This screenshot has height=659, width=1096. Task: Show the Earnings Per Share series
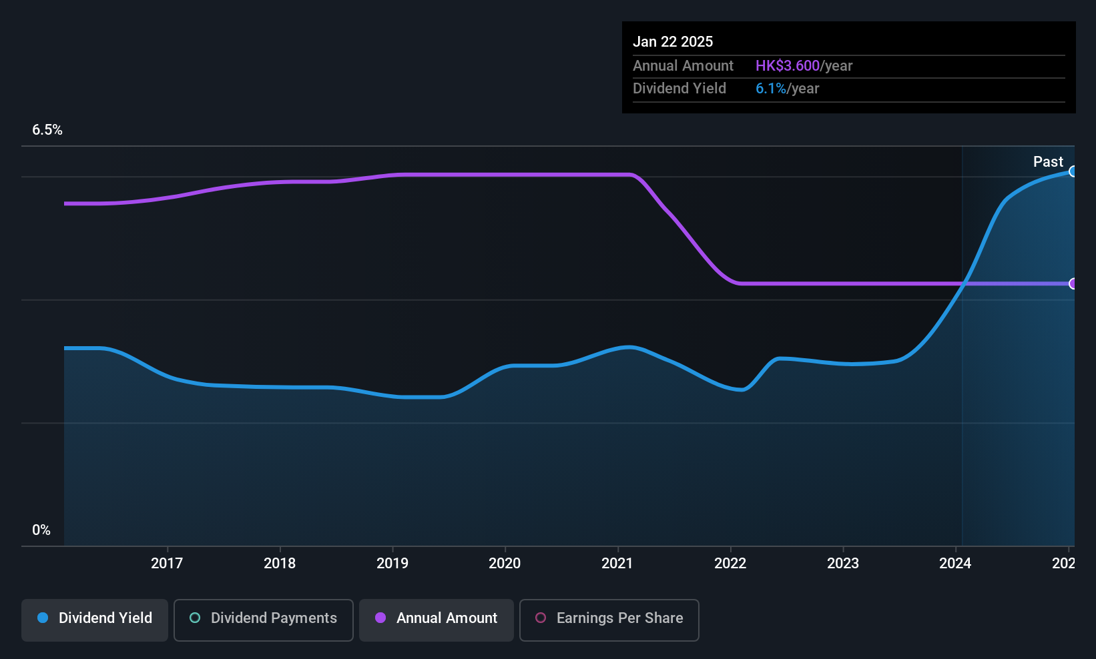pyautogui.click(x=609, y=620)
